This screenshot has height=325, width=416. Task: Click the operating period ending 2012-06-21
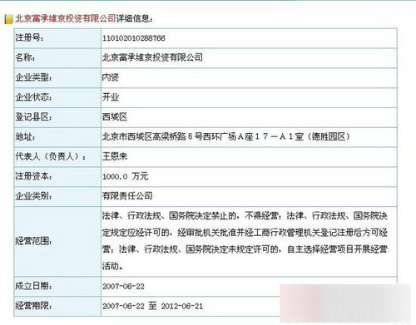(x=182, y=306)
